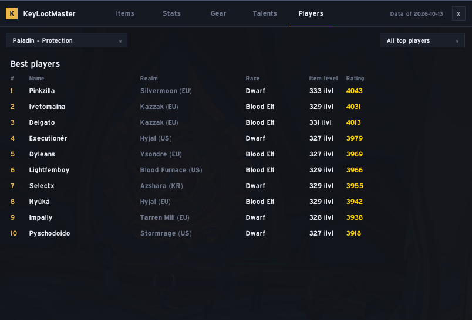The image size is (472, 320).
Task: Select player Nyùkà
Action: 39,202
